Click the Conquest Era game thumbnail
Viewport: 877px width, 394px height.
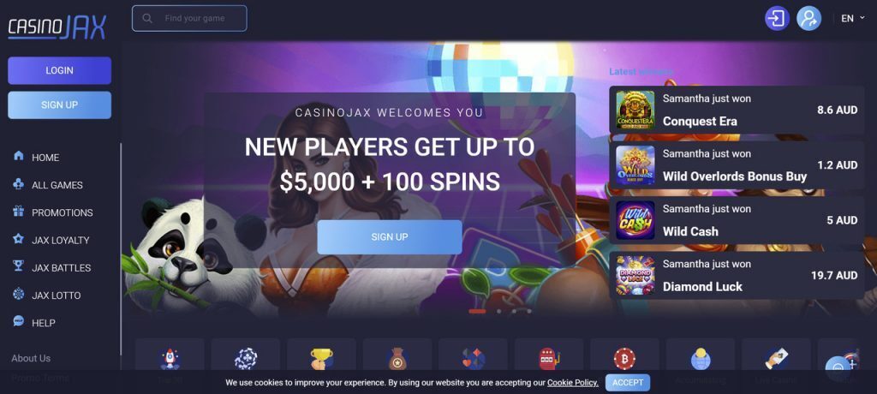(635, 110)
